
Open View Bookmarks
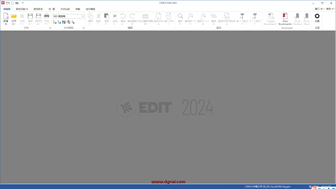285,19
